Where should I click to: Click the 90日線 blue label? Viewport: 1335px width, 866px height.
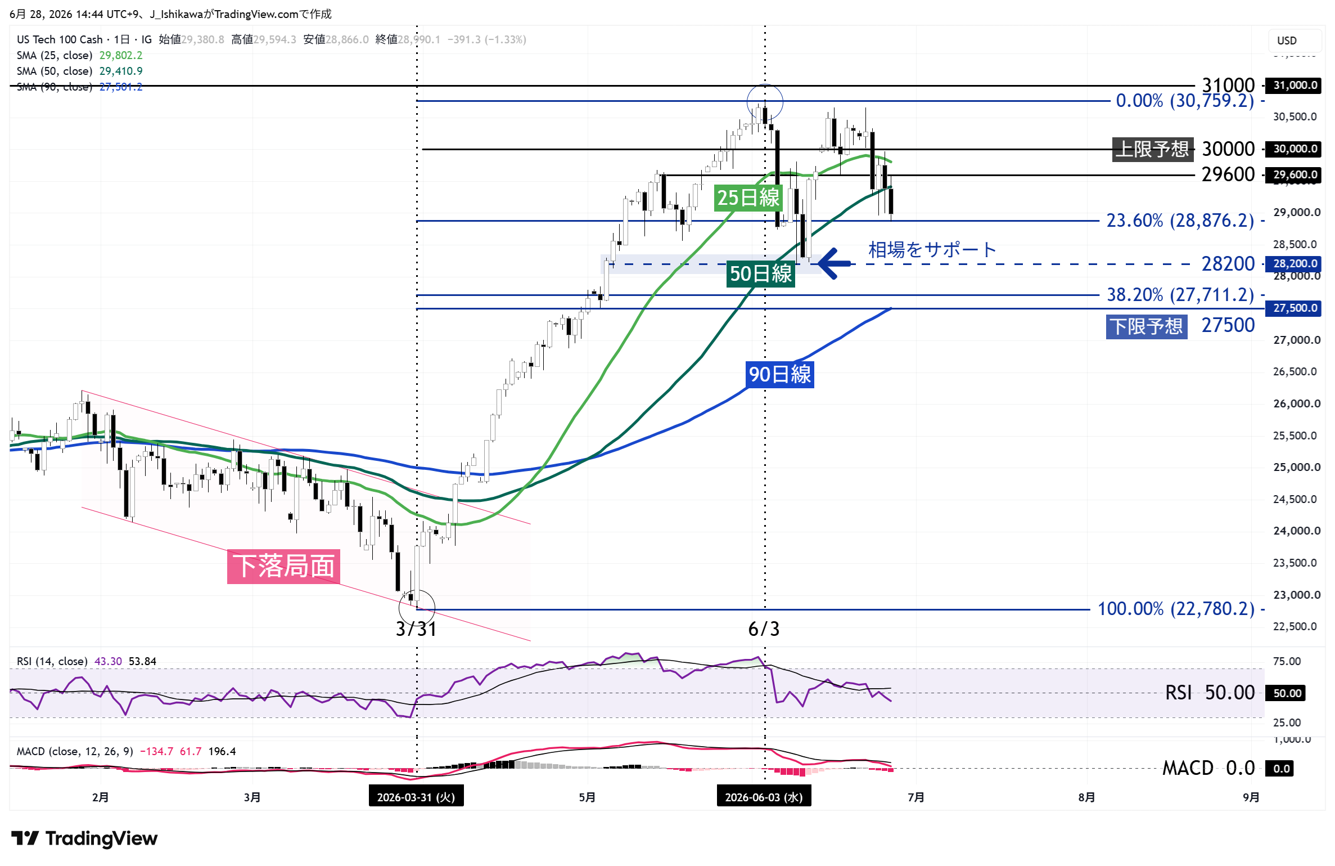tap(779, 374)
